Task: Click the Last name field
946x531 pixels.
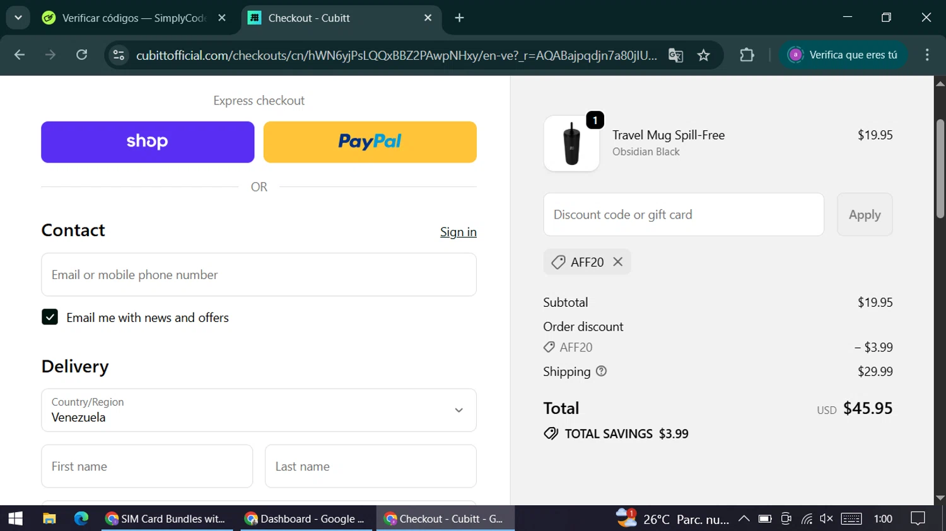Action: pyautogui.click(x=371, y=466)
